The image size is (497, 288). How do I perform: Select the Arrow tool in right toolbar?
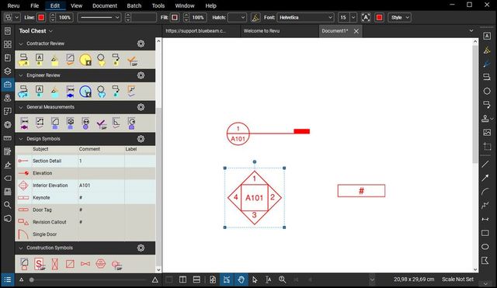485,178
